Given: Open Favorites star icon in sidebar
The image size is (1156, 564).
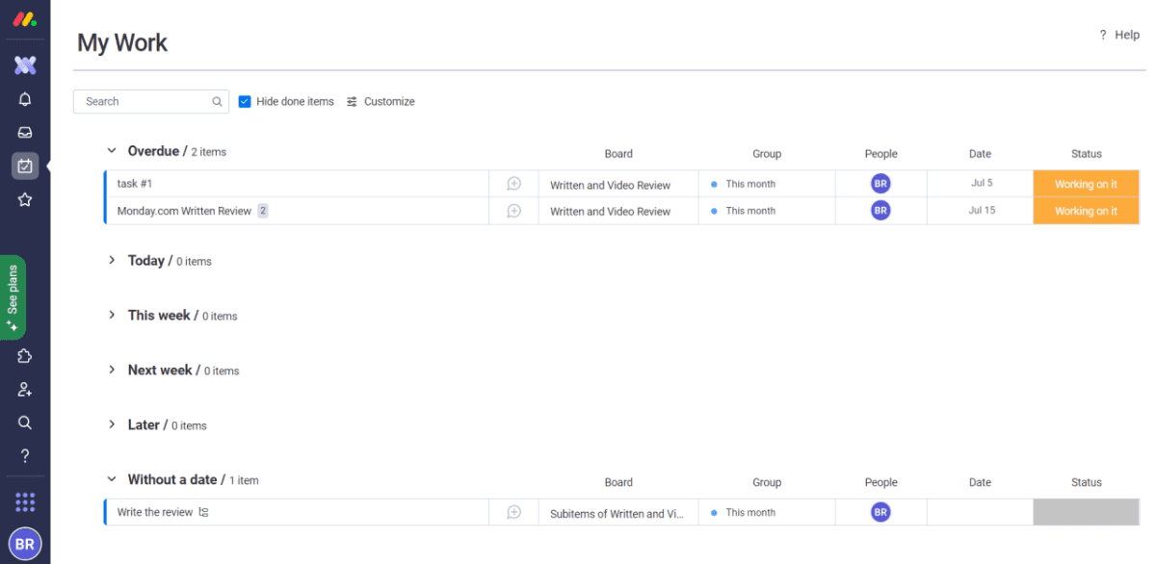Looking at the screenshot, I should [25, 200].
